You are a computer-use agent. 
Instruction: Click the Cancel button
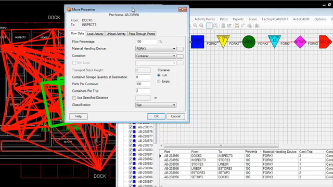(x=176, y=116)
